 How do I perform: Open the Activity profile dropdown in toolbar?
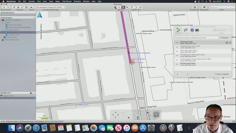click(32, 7)
